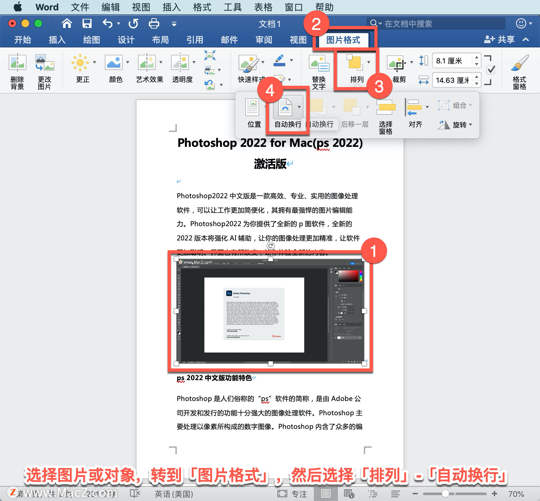Switch to Web Layout view button
540x501 pixels.
pyautogui.click(x=349, y=494)
